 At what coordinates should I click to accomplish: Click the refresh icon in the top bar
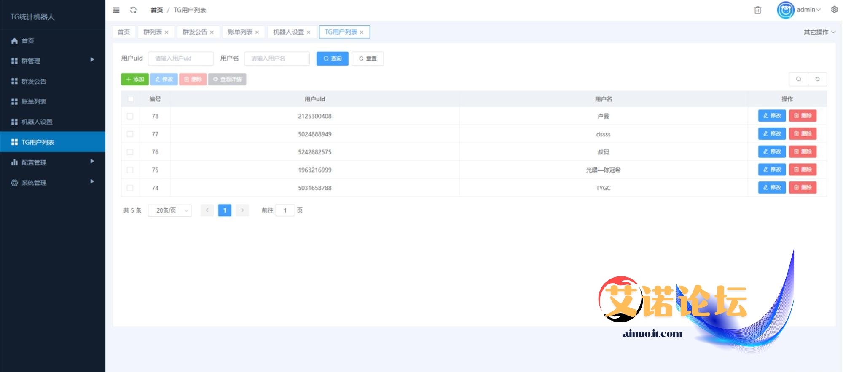click(133, 10)
